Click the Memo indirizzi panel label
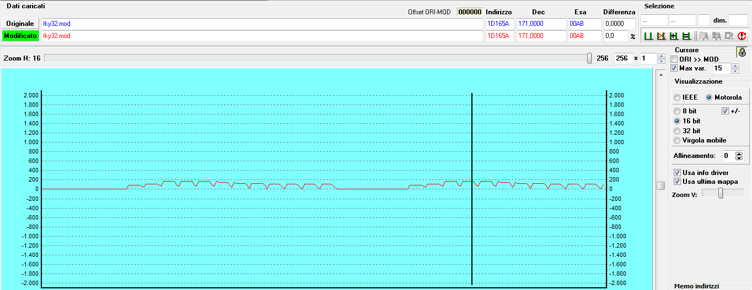Viewport: 752px width, 290px height. click(697, 286)
